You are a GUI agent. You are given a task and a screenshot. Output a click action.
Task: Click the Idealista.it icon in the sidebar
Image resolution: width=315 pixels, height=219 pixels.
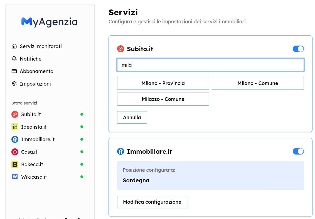point(15,127)
